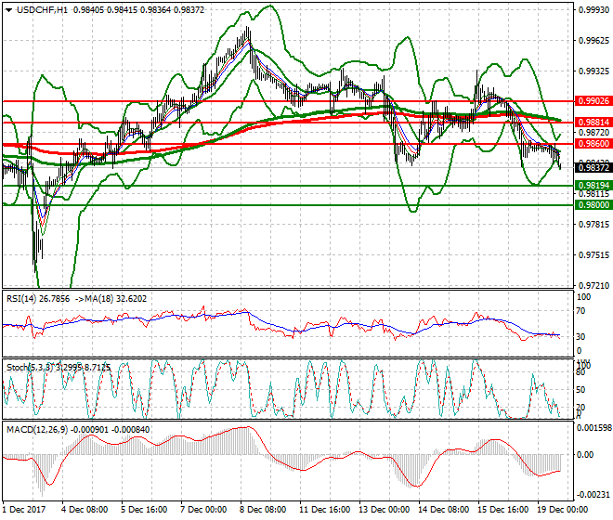Screen dimensions: 613x520
Task: Select the 4 Dec 08:00 time axis label
Action: (x=85, y=510)
